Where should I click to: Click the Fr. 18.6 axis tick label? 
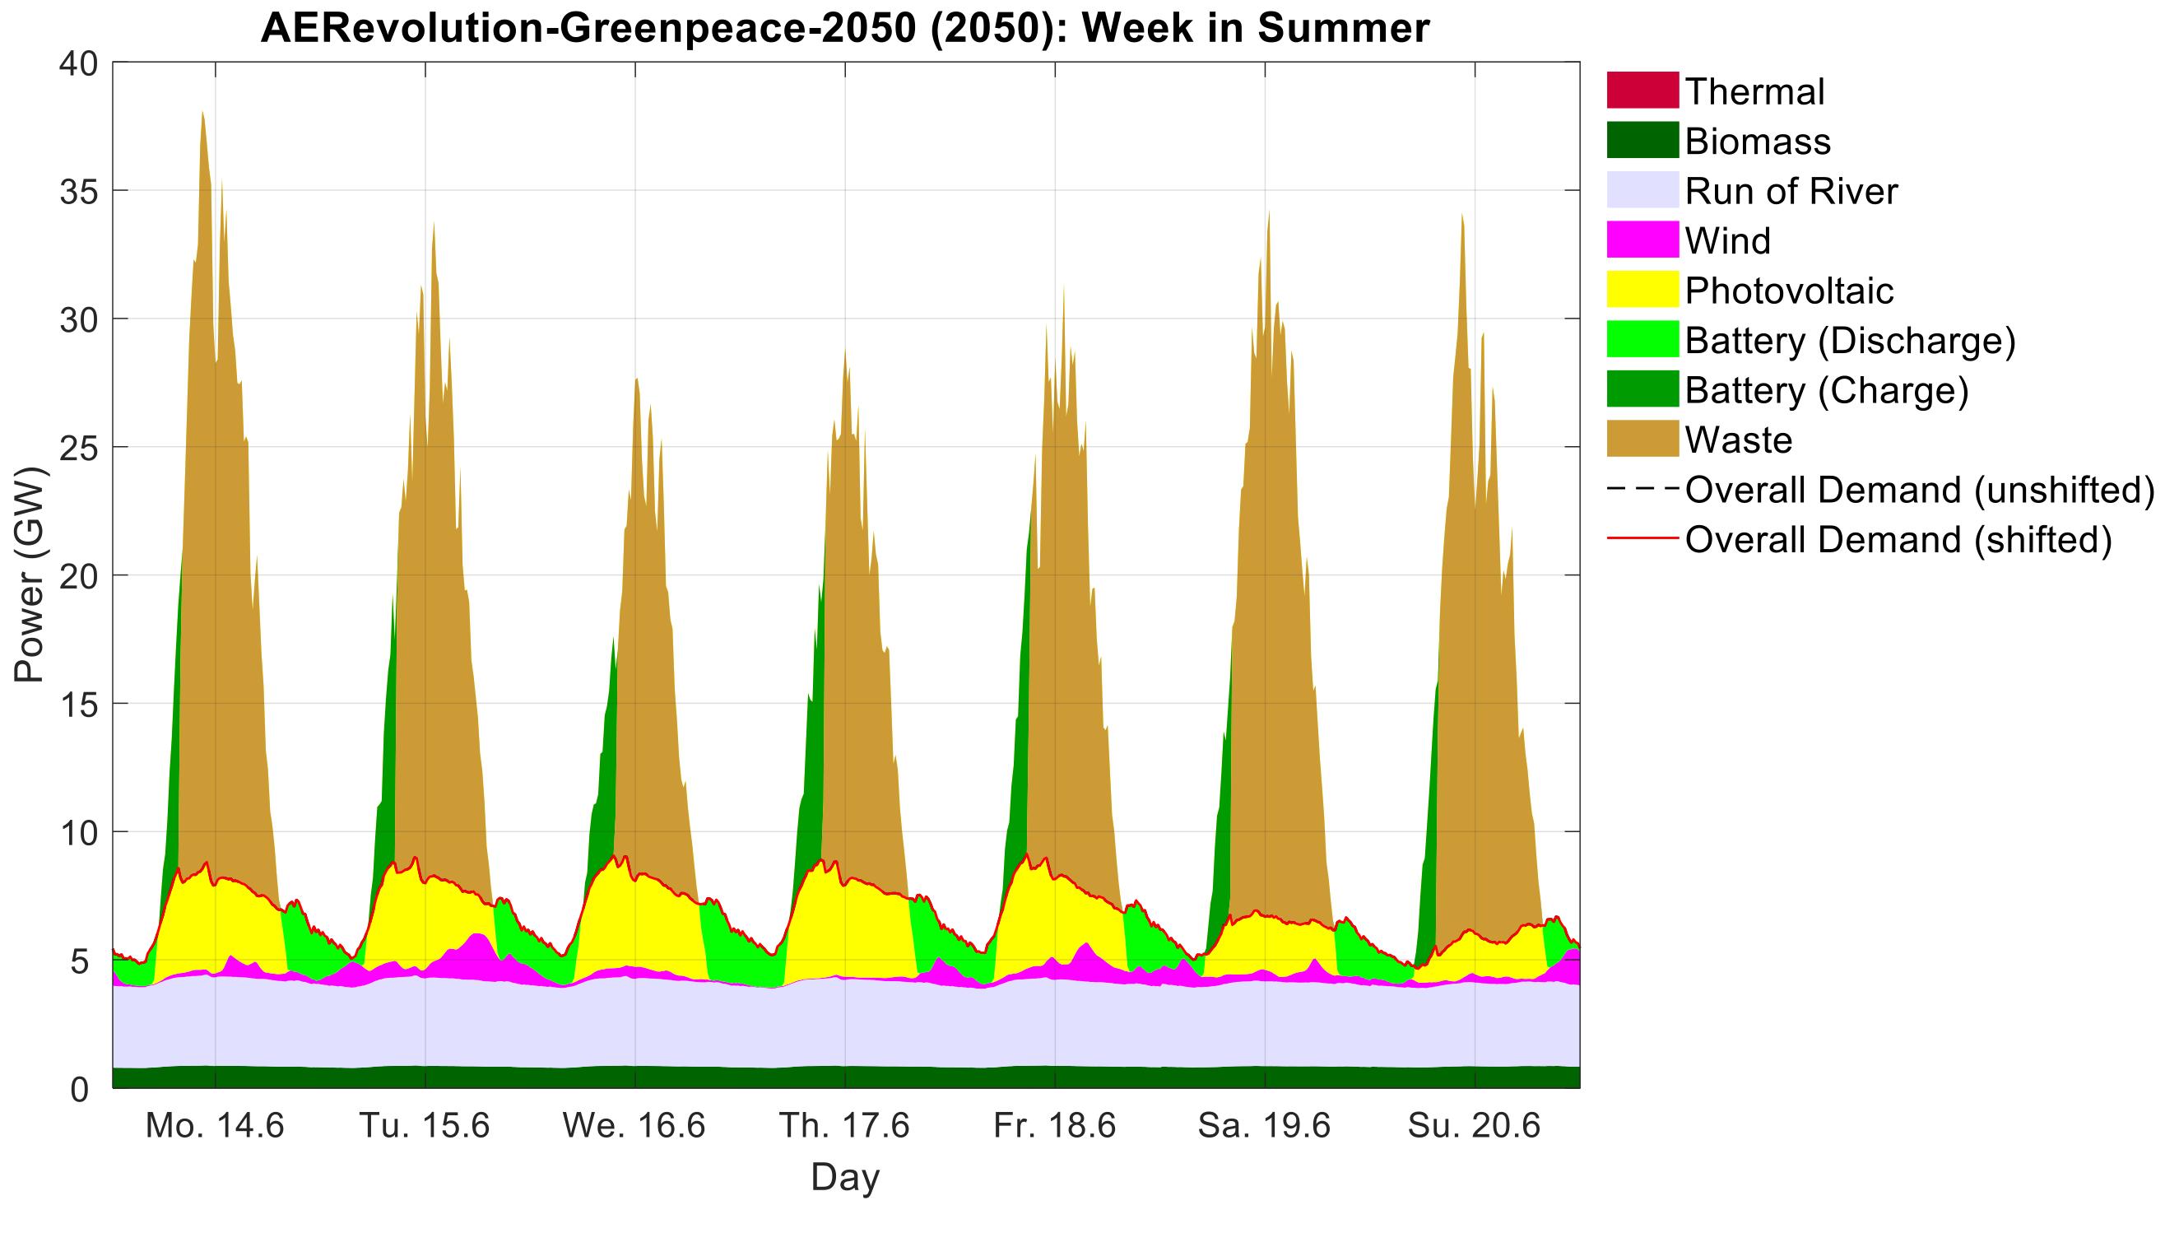coord(1054,1126)
